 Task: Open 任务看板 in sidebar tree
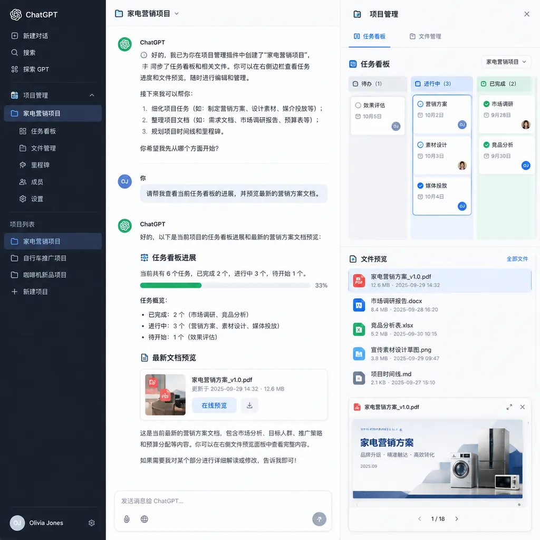(x=38, y=131)
